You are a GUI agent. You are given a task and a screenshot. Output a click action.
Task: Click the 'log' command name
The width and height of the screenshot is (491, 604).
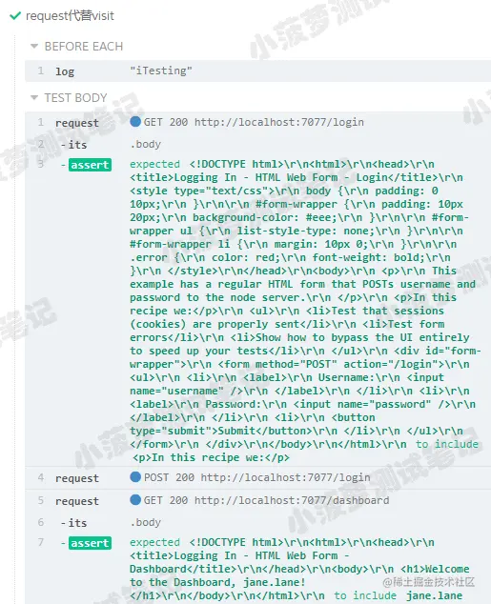coord(65,71)
